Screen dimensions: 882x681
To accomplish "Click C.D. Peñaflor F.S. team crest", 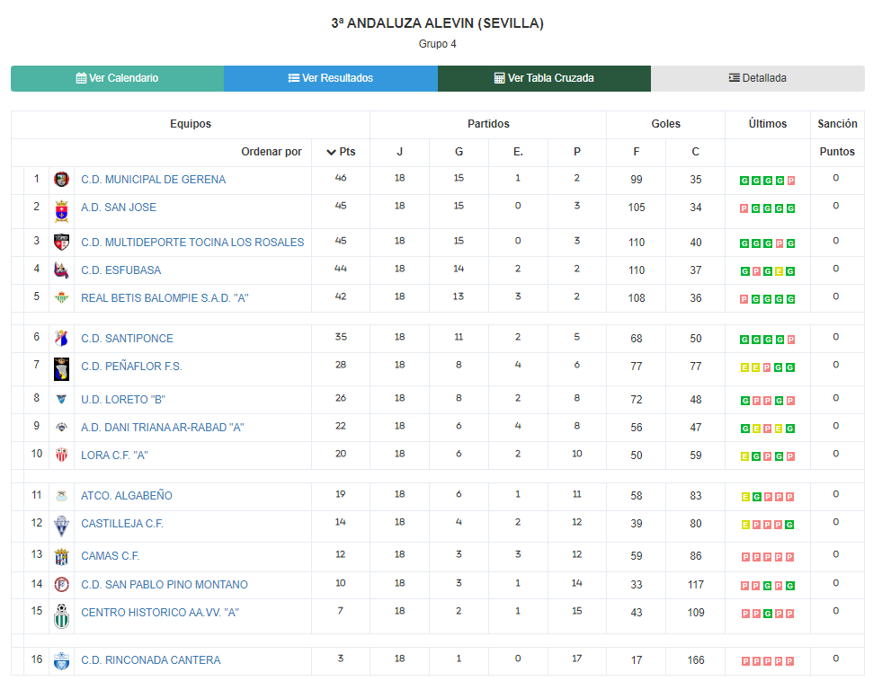I will click(x=61, y=369).
